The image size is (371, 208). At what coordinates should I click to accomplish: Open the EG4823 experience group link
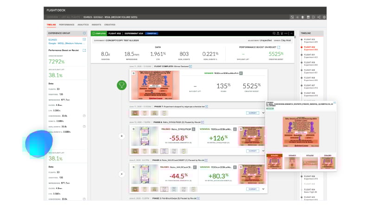pyautogui.click(x=52, y=40)
